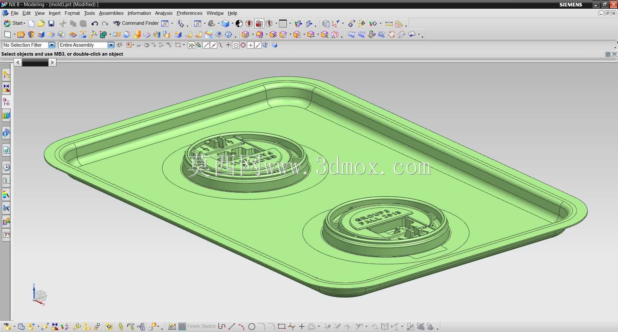Open the Analysis menu
The image size is (618, 332).
164,13
